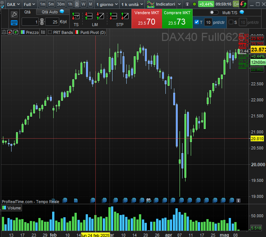The height and width of the screenshot is (237, 266).
Task: Click the 23.572 current price label
Action: [x=258, y=50]
